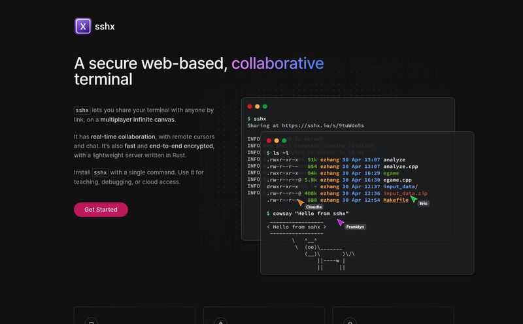Click Eric's green cursor arrow
This screenshot has height=324, width=523.
[x=414, y=199]
